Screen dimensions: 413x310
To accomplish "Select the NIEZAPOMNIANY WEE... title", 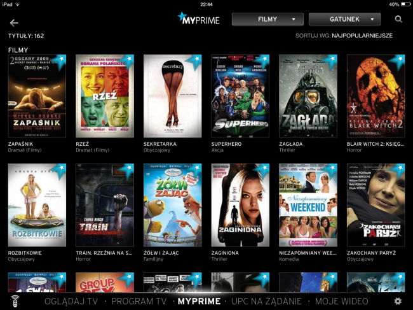I will [x=308, y=253].
